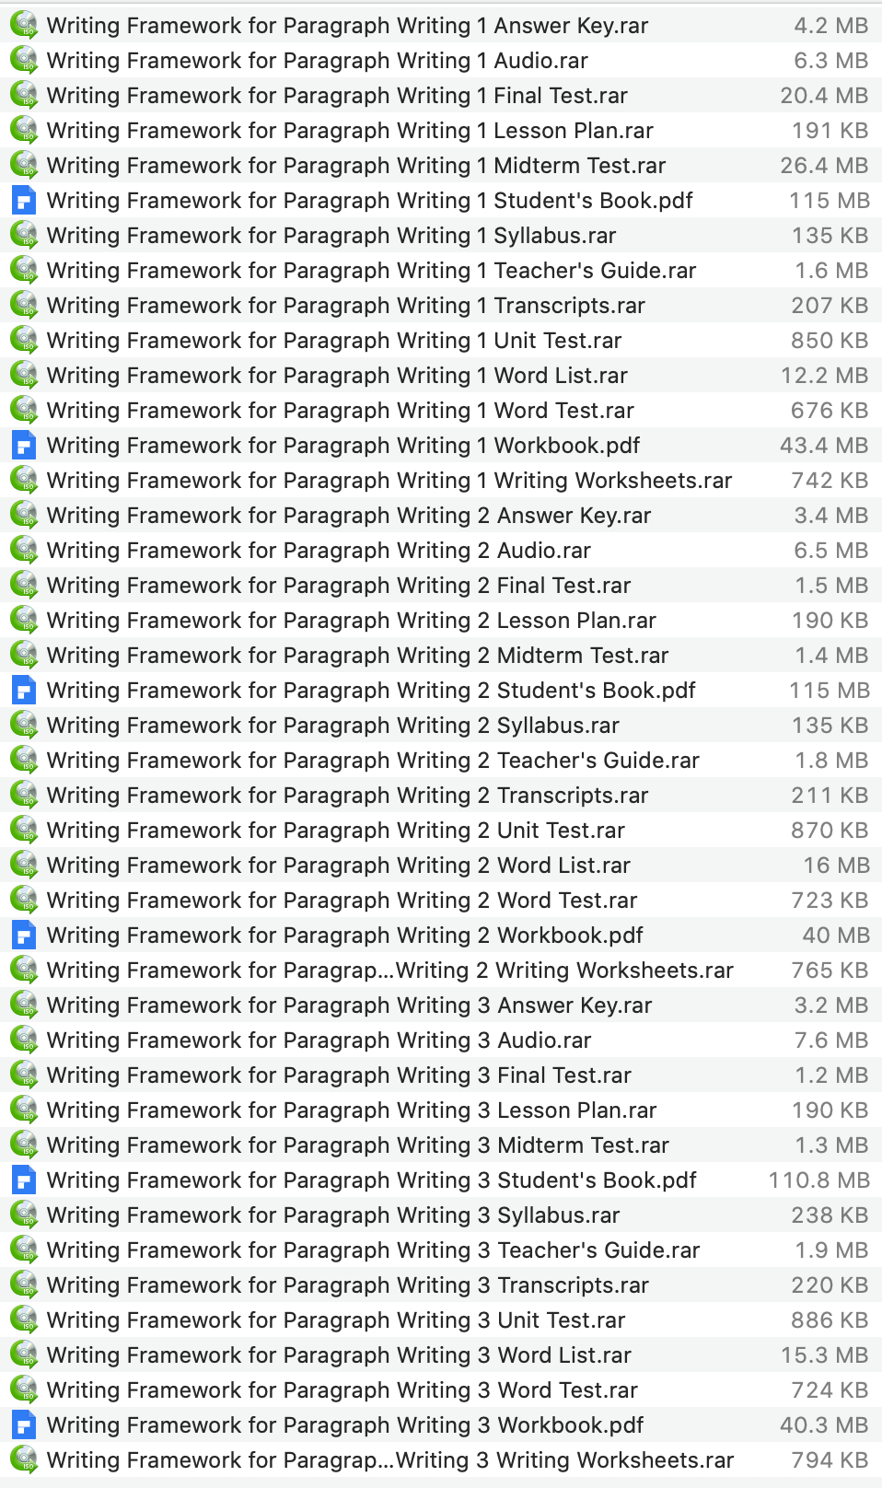Click the size value 40.3 MB

tap(824, 1424)
